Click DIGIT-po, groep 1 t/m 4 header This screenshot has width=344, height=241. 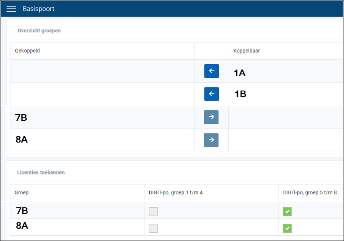pos(175,192)
